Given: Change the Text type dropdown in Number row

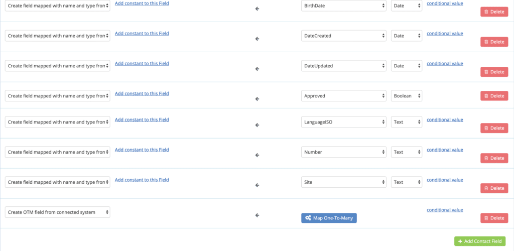Looking at the screenshot, I should coord(407,152).
